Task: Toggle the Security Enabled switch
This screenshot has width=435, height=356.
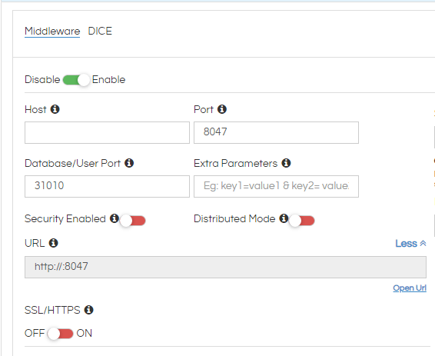Action: tap(133, 221)
